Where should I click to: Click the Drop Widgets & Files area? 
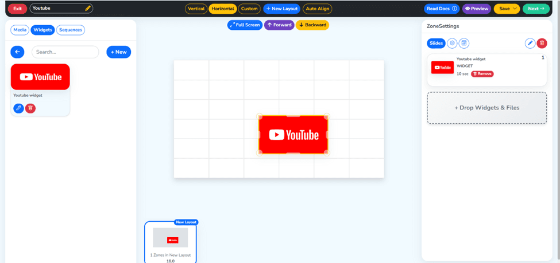tap(487, 108)
